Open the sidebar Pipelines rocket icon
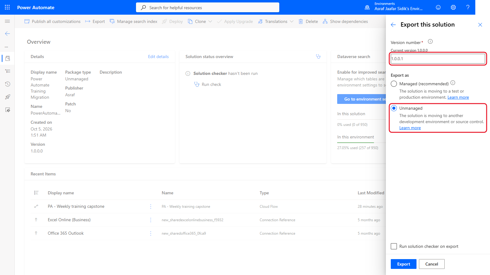Image resolution: width=490 pixels, height=275 pixels. [8, 97]
